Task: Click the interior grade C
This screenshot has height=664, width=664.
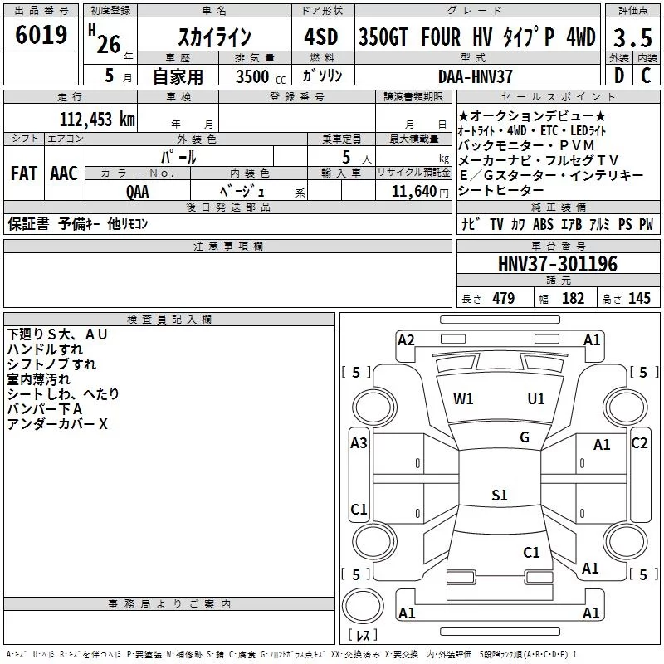Action: [646, 76]
